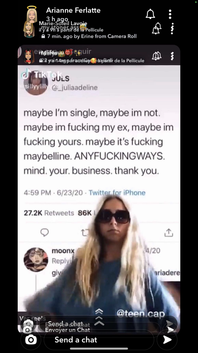
Task: Type in the Send a chat field
Action: 99,340
